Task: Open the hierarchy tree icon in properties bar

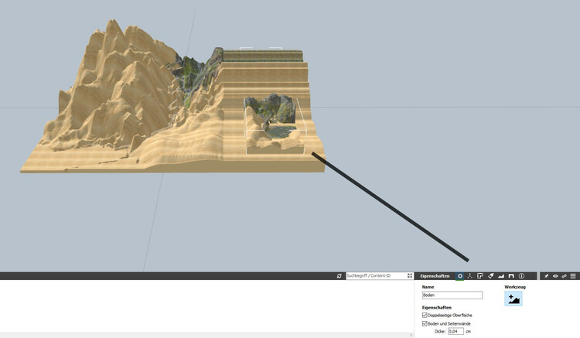Action: coord(470,276)
